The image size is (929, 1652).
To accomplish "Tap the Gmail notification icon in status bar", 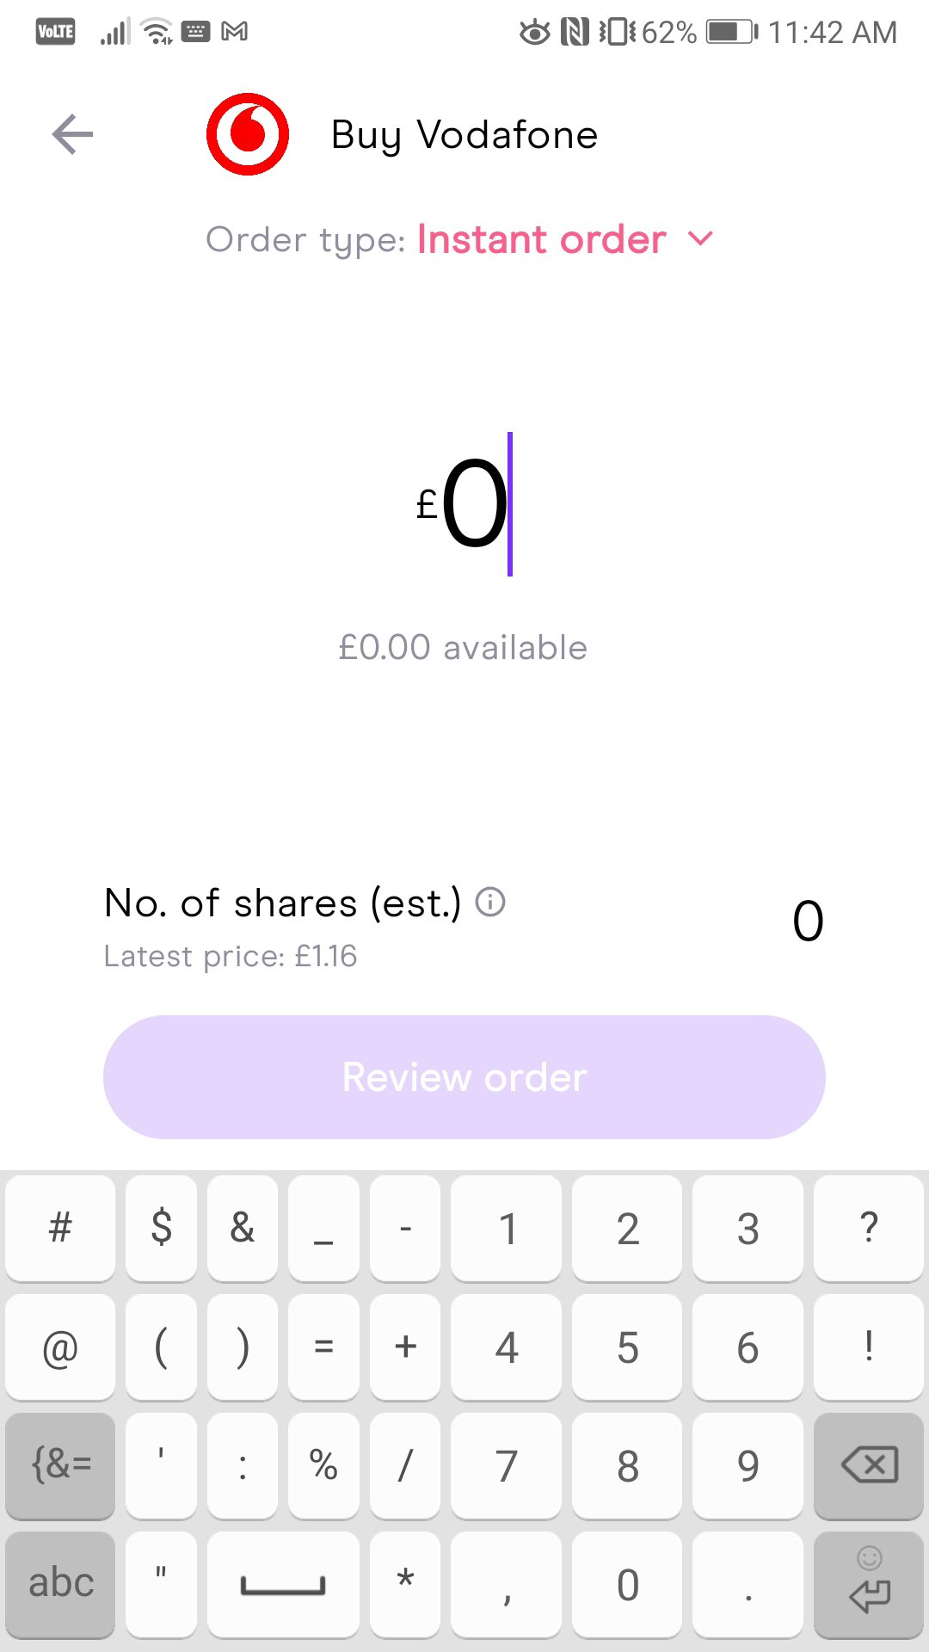I will [x=235, y=33].
